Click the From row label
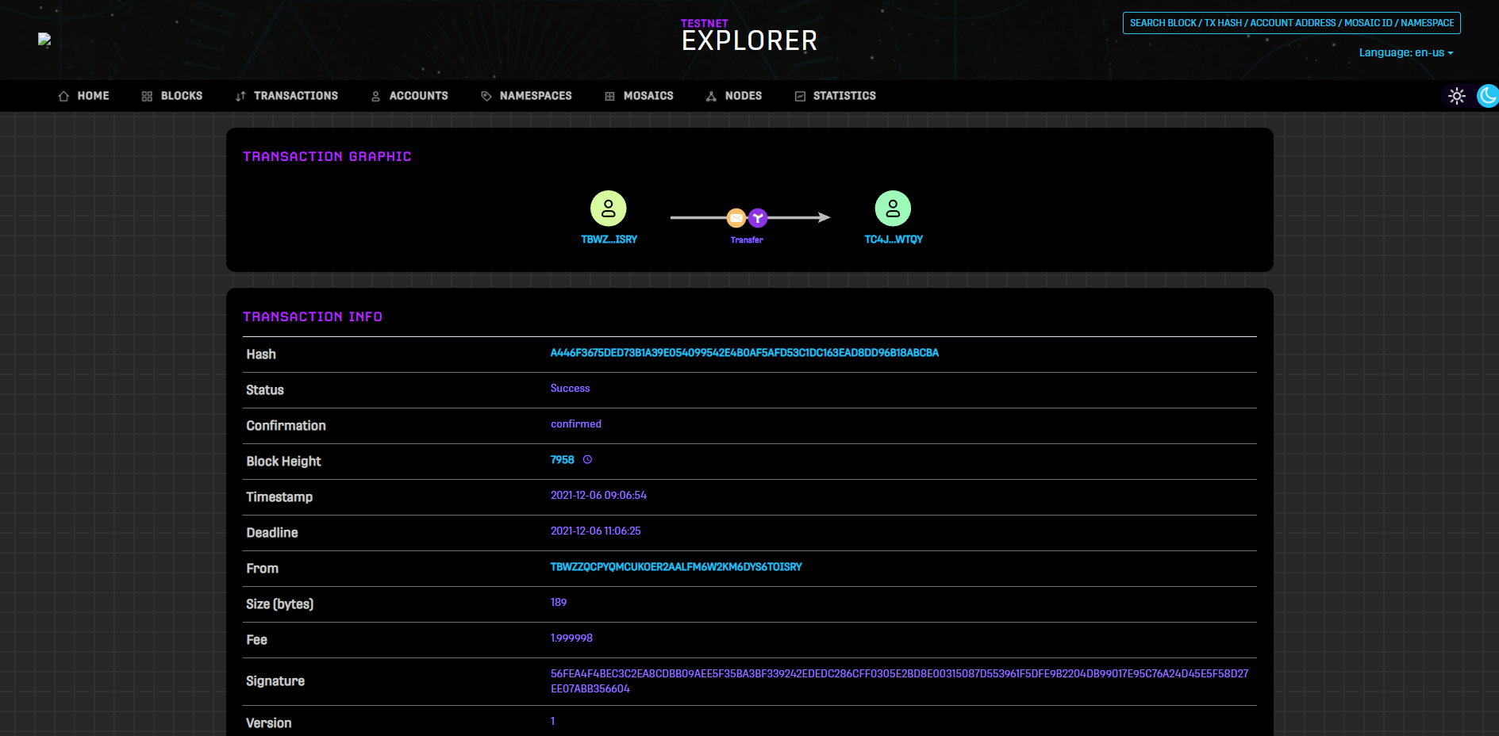Viewport: 1499px width, 736px height. pyautogui.click(x=262, y=569)
